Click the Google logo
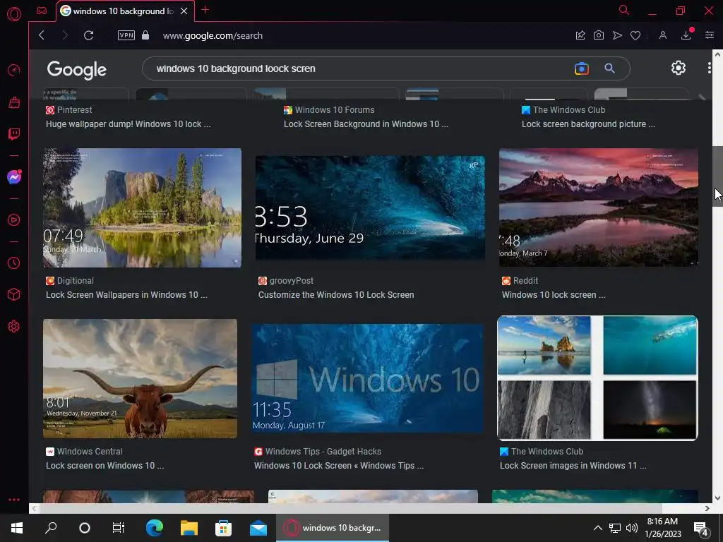723x542 pixels. [76, 70]
